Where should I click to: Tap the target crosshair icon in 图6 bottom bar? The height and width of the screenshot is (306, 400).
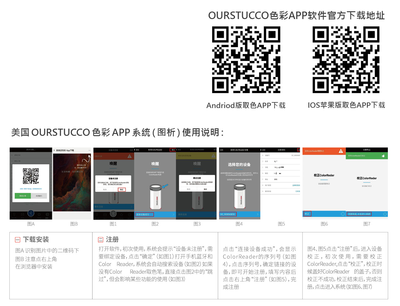[x=343, y=214]
